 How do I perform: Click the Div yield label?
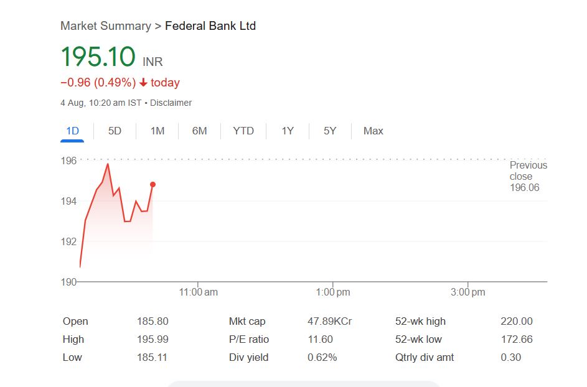click(x=249, y=358)
